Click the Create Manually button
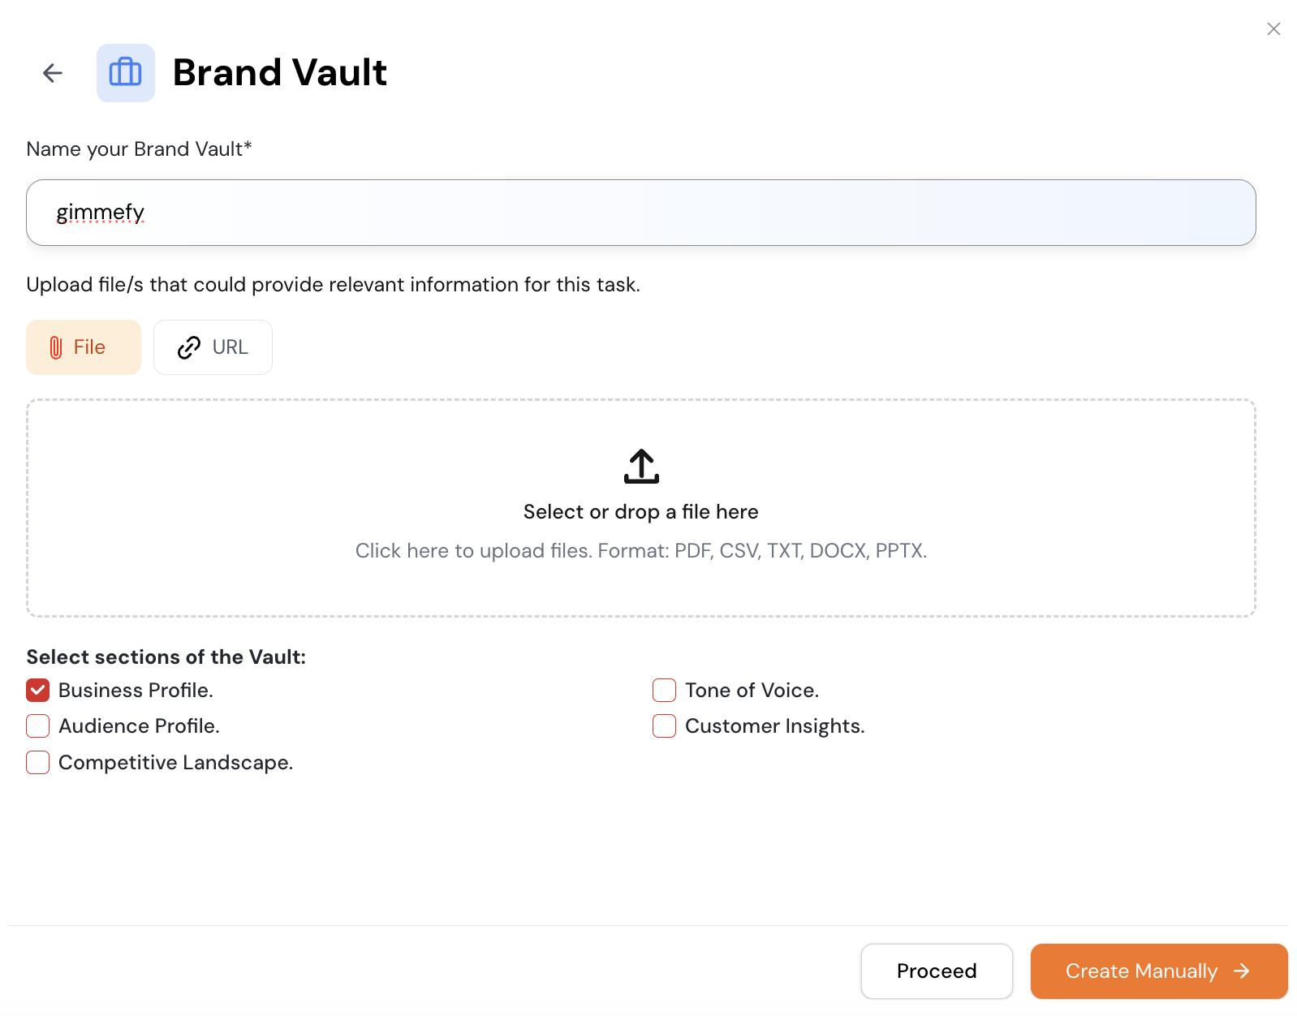The height and width of the screenshot is (1016, 1297). coord(1159,971)
